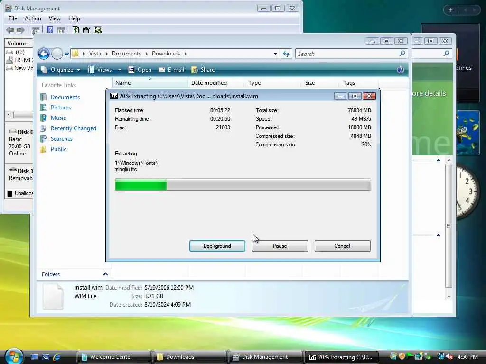
Task: Open Documents favorite link
Action: tap(65, 97)
